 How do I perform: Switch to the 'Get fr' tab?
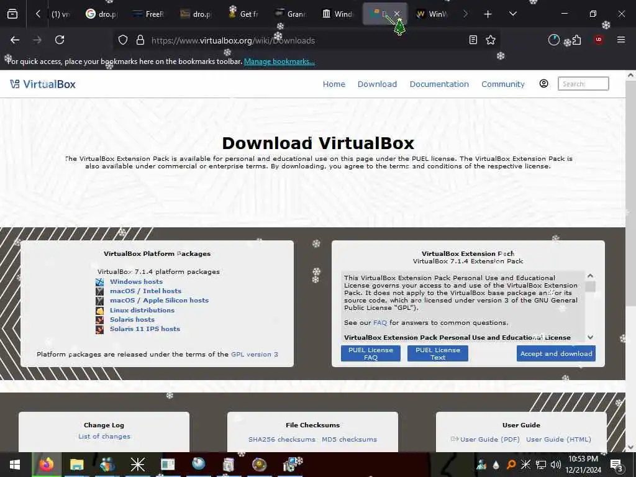pyautogui.click(x=243, y=14)
